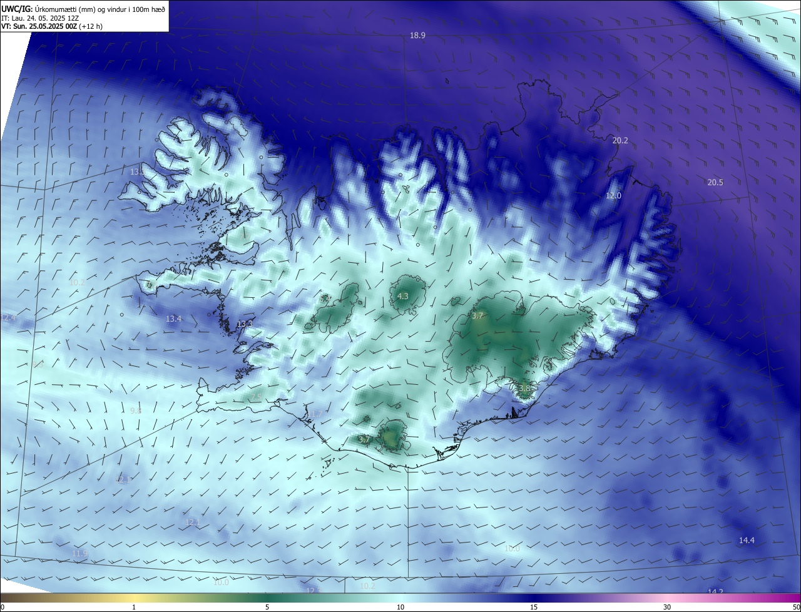Click the 11.7 value near the southwest coast
801x612 pixels.
(x=314, y=414)
